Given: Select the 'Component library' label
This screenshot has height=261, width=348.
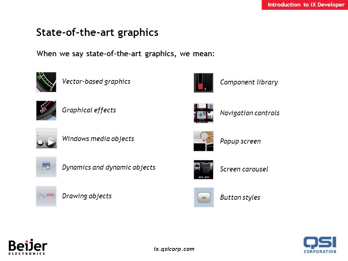Looking at the screenshot, I should click(249, 82).
